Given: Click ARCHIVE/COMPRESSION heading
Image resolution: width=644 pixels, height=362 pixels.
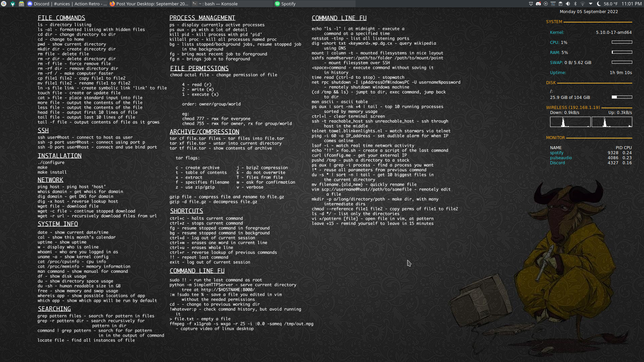Looking at the screenshot, I should pyautogui.click(x=204, y=132).
